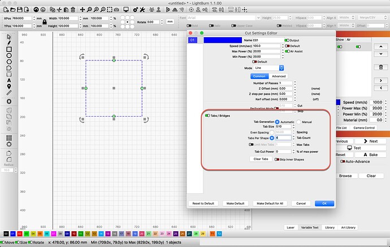Open the Circular Array gear tool
The image size is (390, 247).
coord(9,144)
